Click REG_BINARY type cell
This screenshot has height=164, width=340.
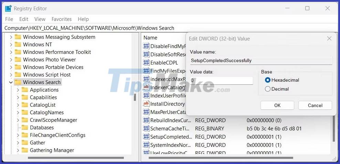pos(210,129)
